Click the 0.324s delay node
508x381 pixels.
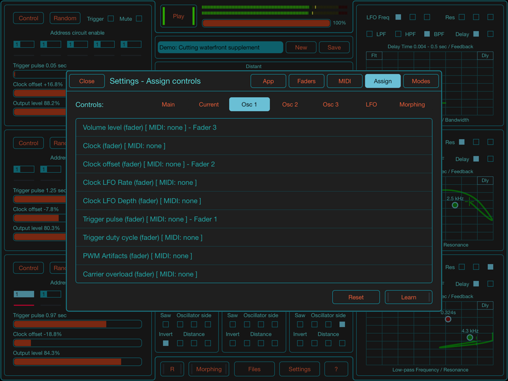tap(448, 319)
